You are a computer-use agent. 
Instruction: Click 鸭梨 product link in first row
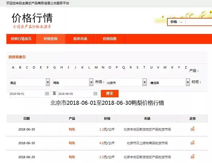(72, 129)
